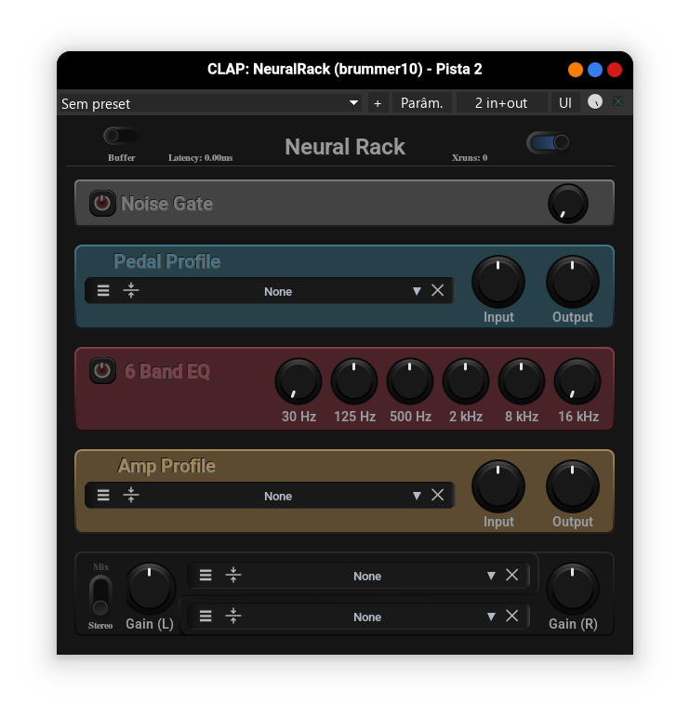Open the Parâm. parameters menu
The image size is (690, 717).
[421, 103]
